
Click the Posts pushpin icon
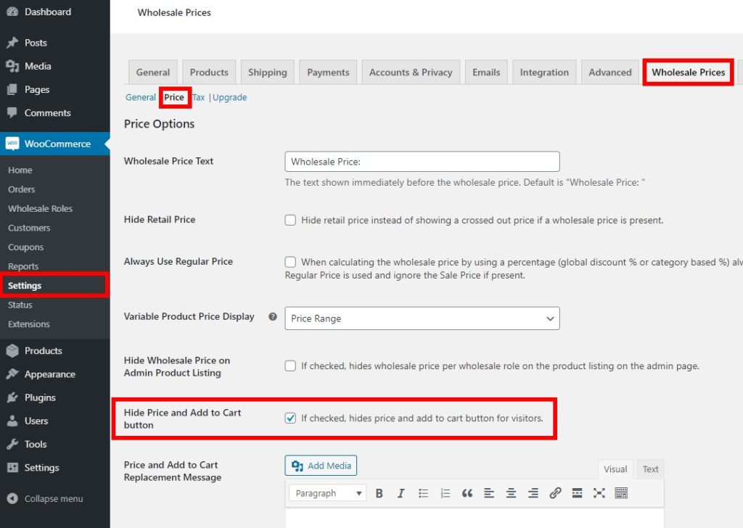pyautogui.click(x=12, y=43)
